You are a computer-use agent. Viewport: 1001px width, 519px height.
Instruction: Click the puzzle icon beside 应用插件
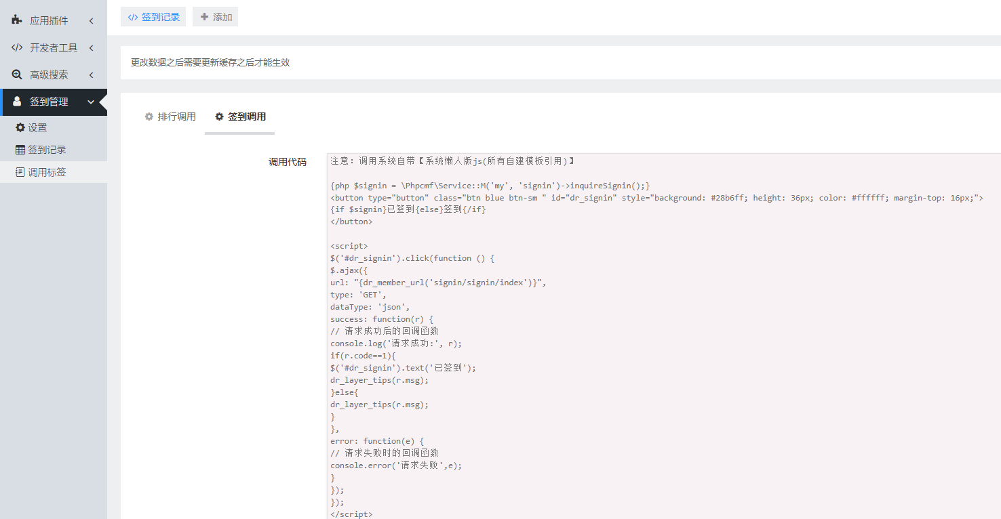click(17, 20)
